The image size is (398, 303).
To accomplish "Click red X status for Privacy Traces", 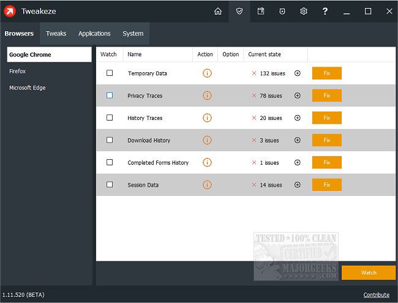I will (254, 95).
